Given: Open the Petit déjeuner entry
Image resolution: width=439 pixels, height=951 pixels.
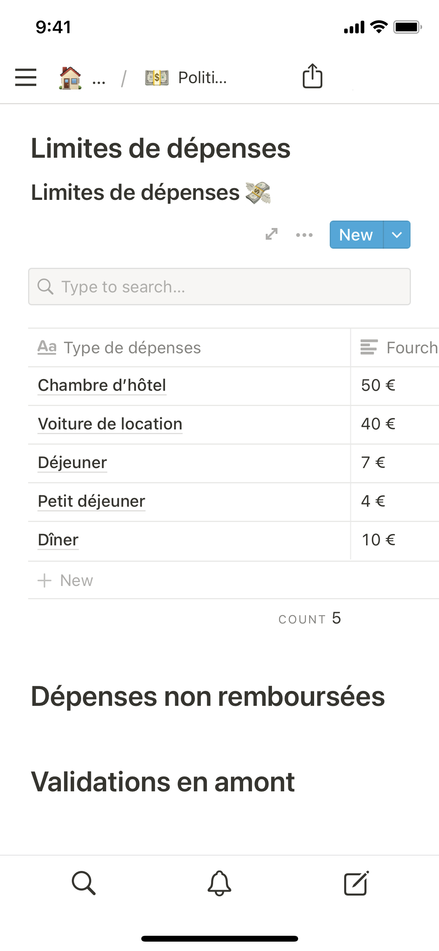Looking at the screenshot, I should tap(91, 501).
